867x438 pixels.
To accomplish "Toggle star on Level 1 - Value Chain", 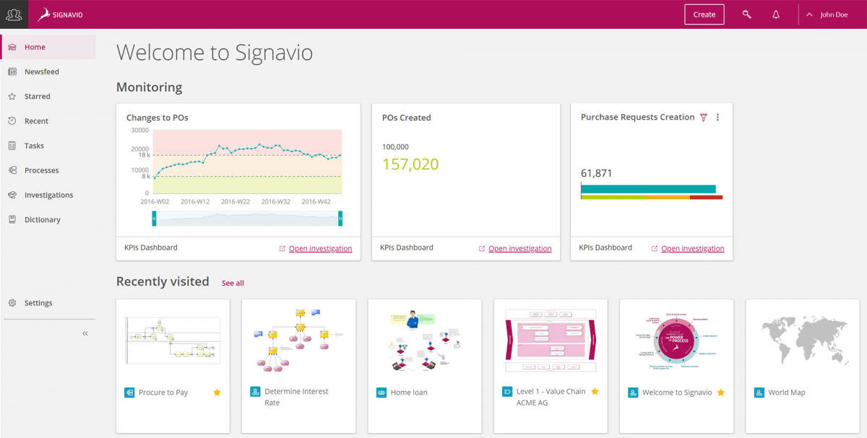I will pyautogui.click(x=595, y=391).
